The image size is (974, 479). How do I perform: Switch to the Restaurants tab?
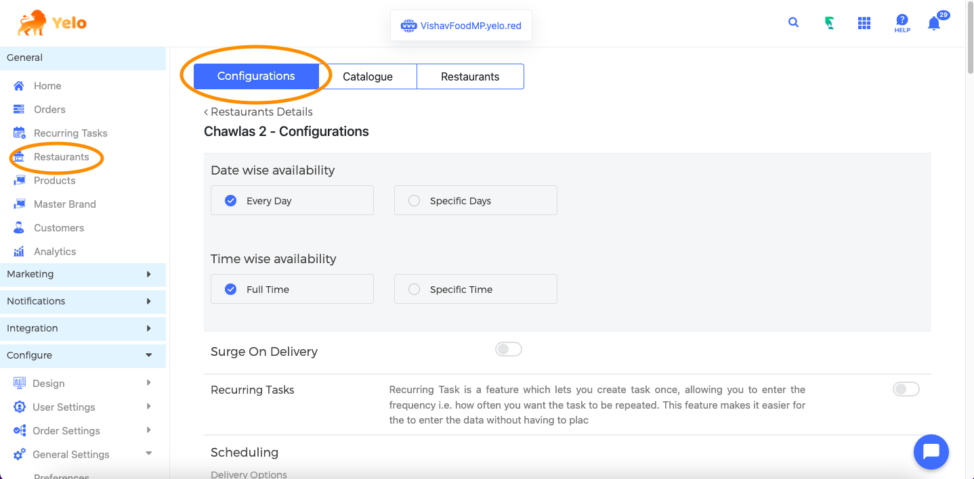(x=469, y=76)
